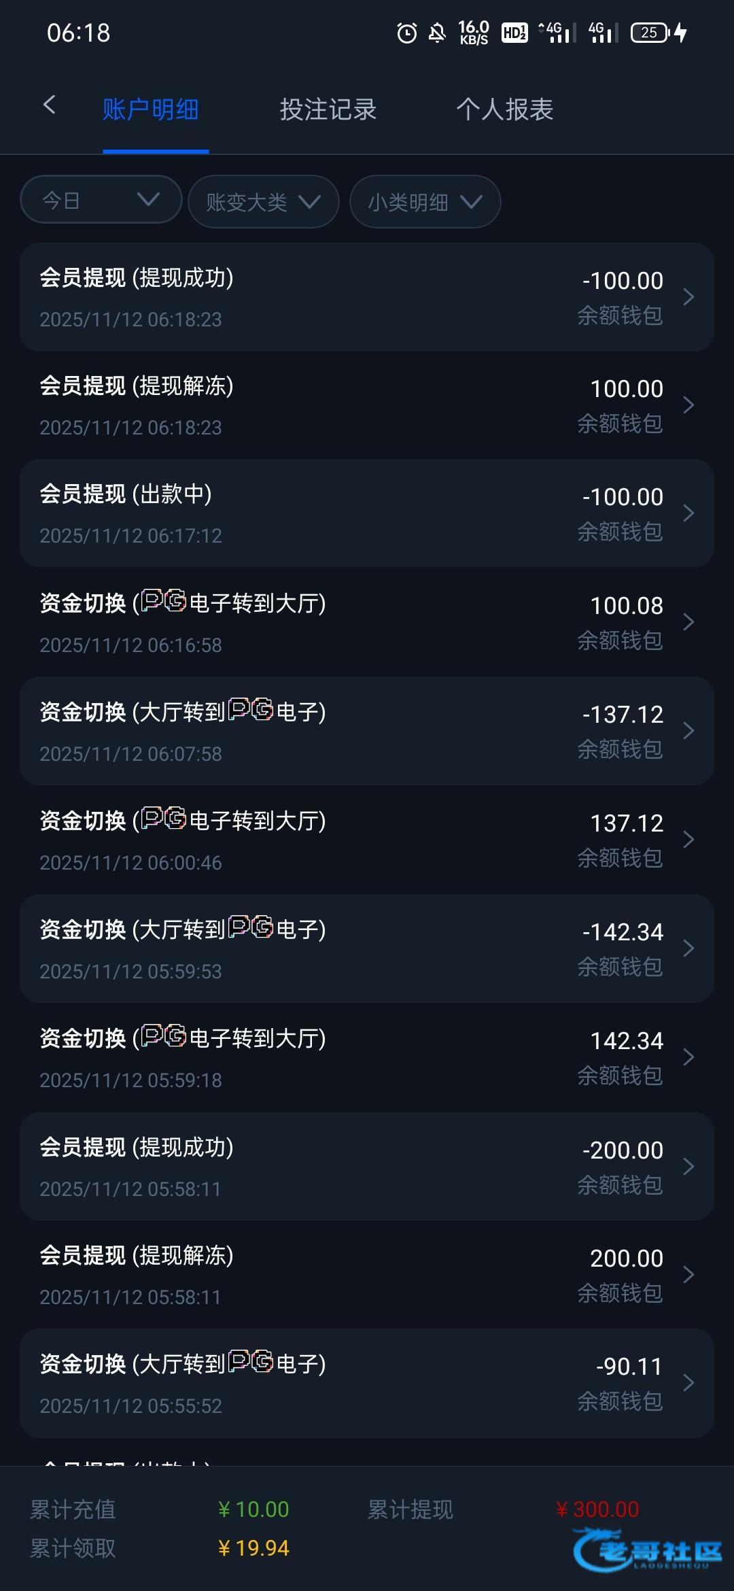Switch to the 个人报表 tab
This screenshot has height=1591, width=734.
[x=505, y=109]
